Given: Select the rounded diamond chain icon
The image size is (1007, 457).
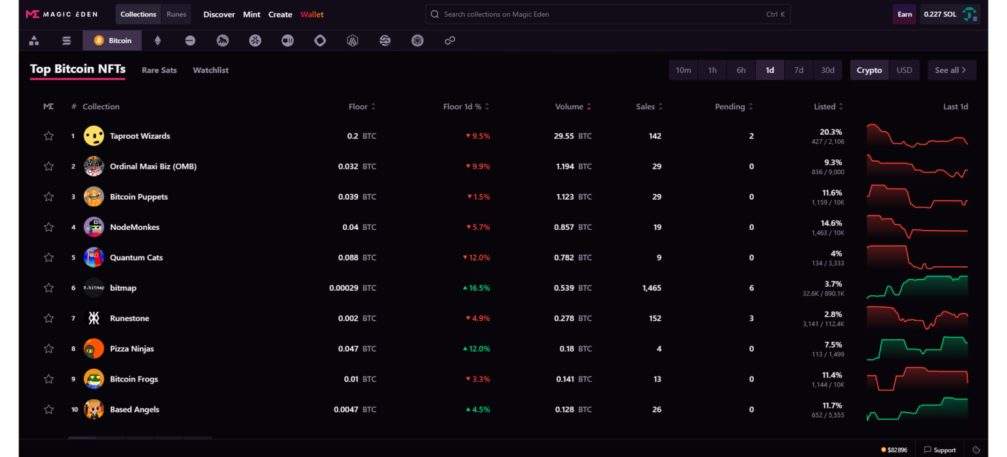Looking at the screenshot, I should coord(320,41).
